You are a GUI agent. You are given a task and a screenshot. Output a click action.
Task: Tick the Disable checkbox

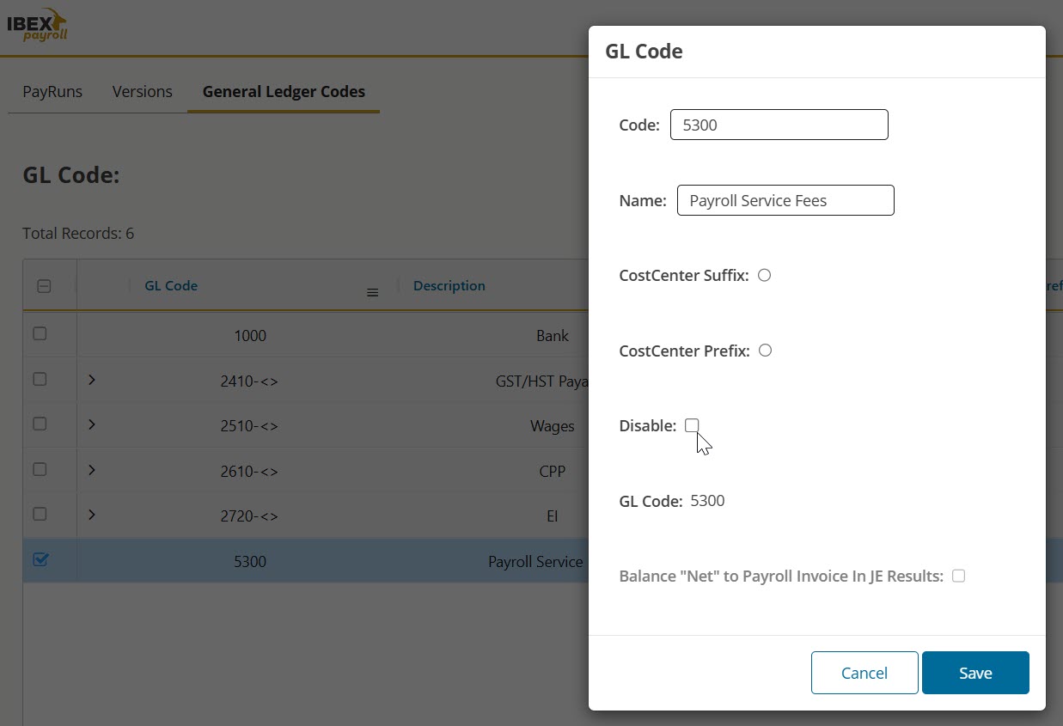(692, 424)
